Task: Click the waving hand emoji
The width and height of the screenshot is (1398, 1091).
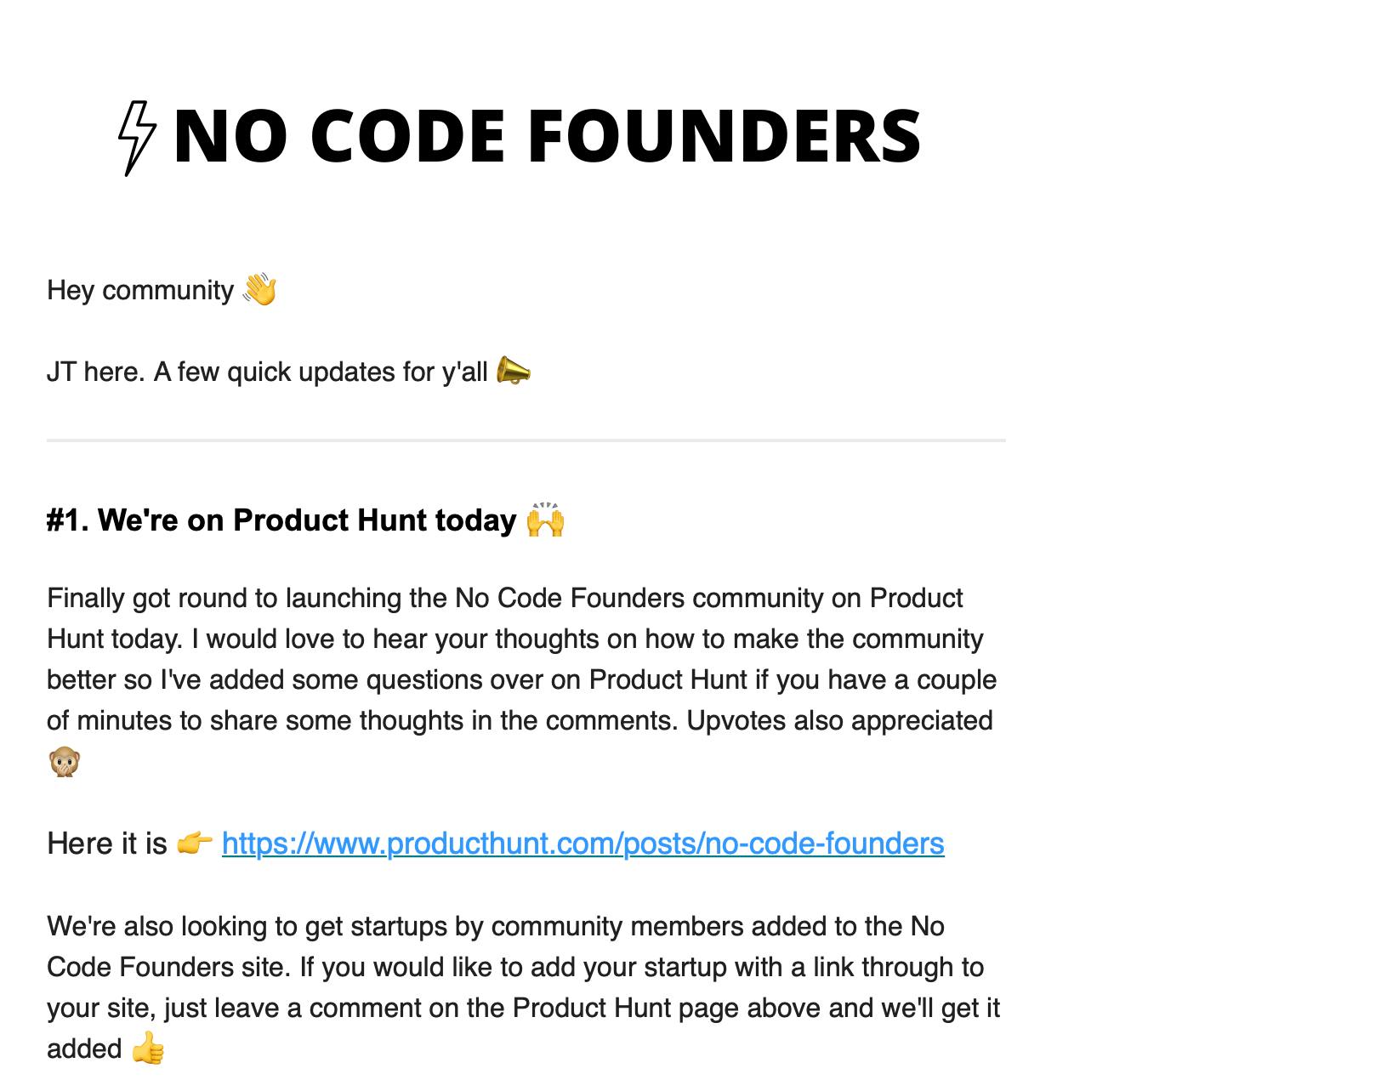Action: (x=259, y=290)
